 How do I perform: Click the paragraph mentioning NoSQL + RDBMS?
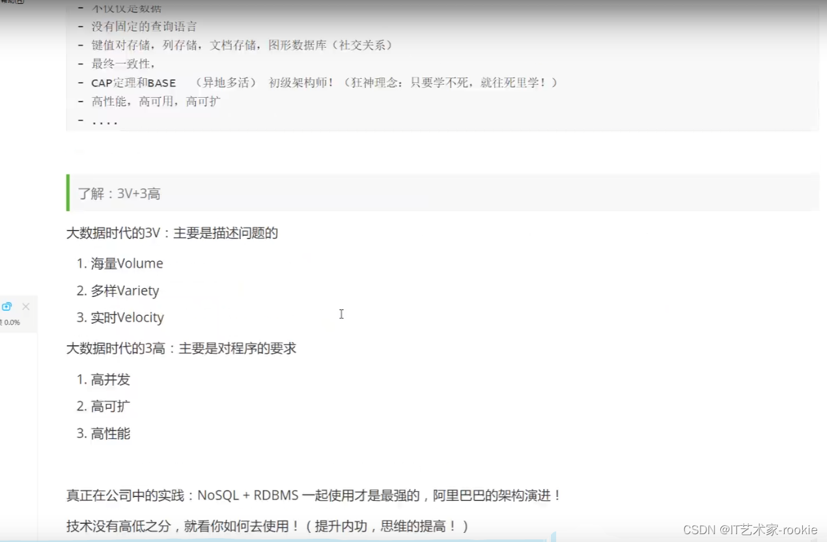(313, 495)
